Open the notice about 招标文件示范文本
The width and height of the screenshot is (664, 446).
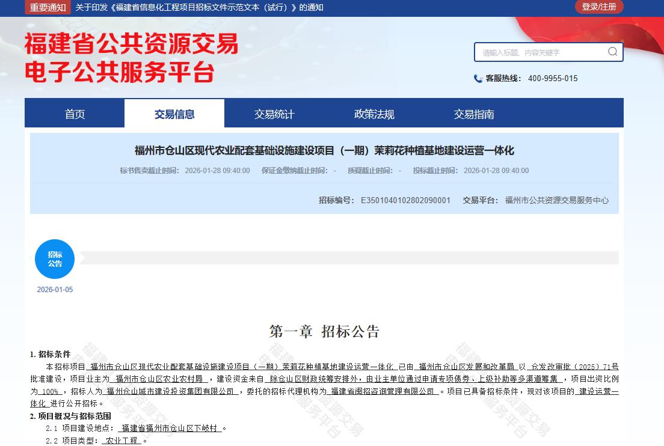[199, 7]
